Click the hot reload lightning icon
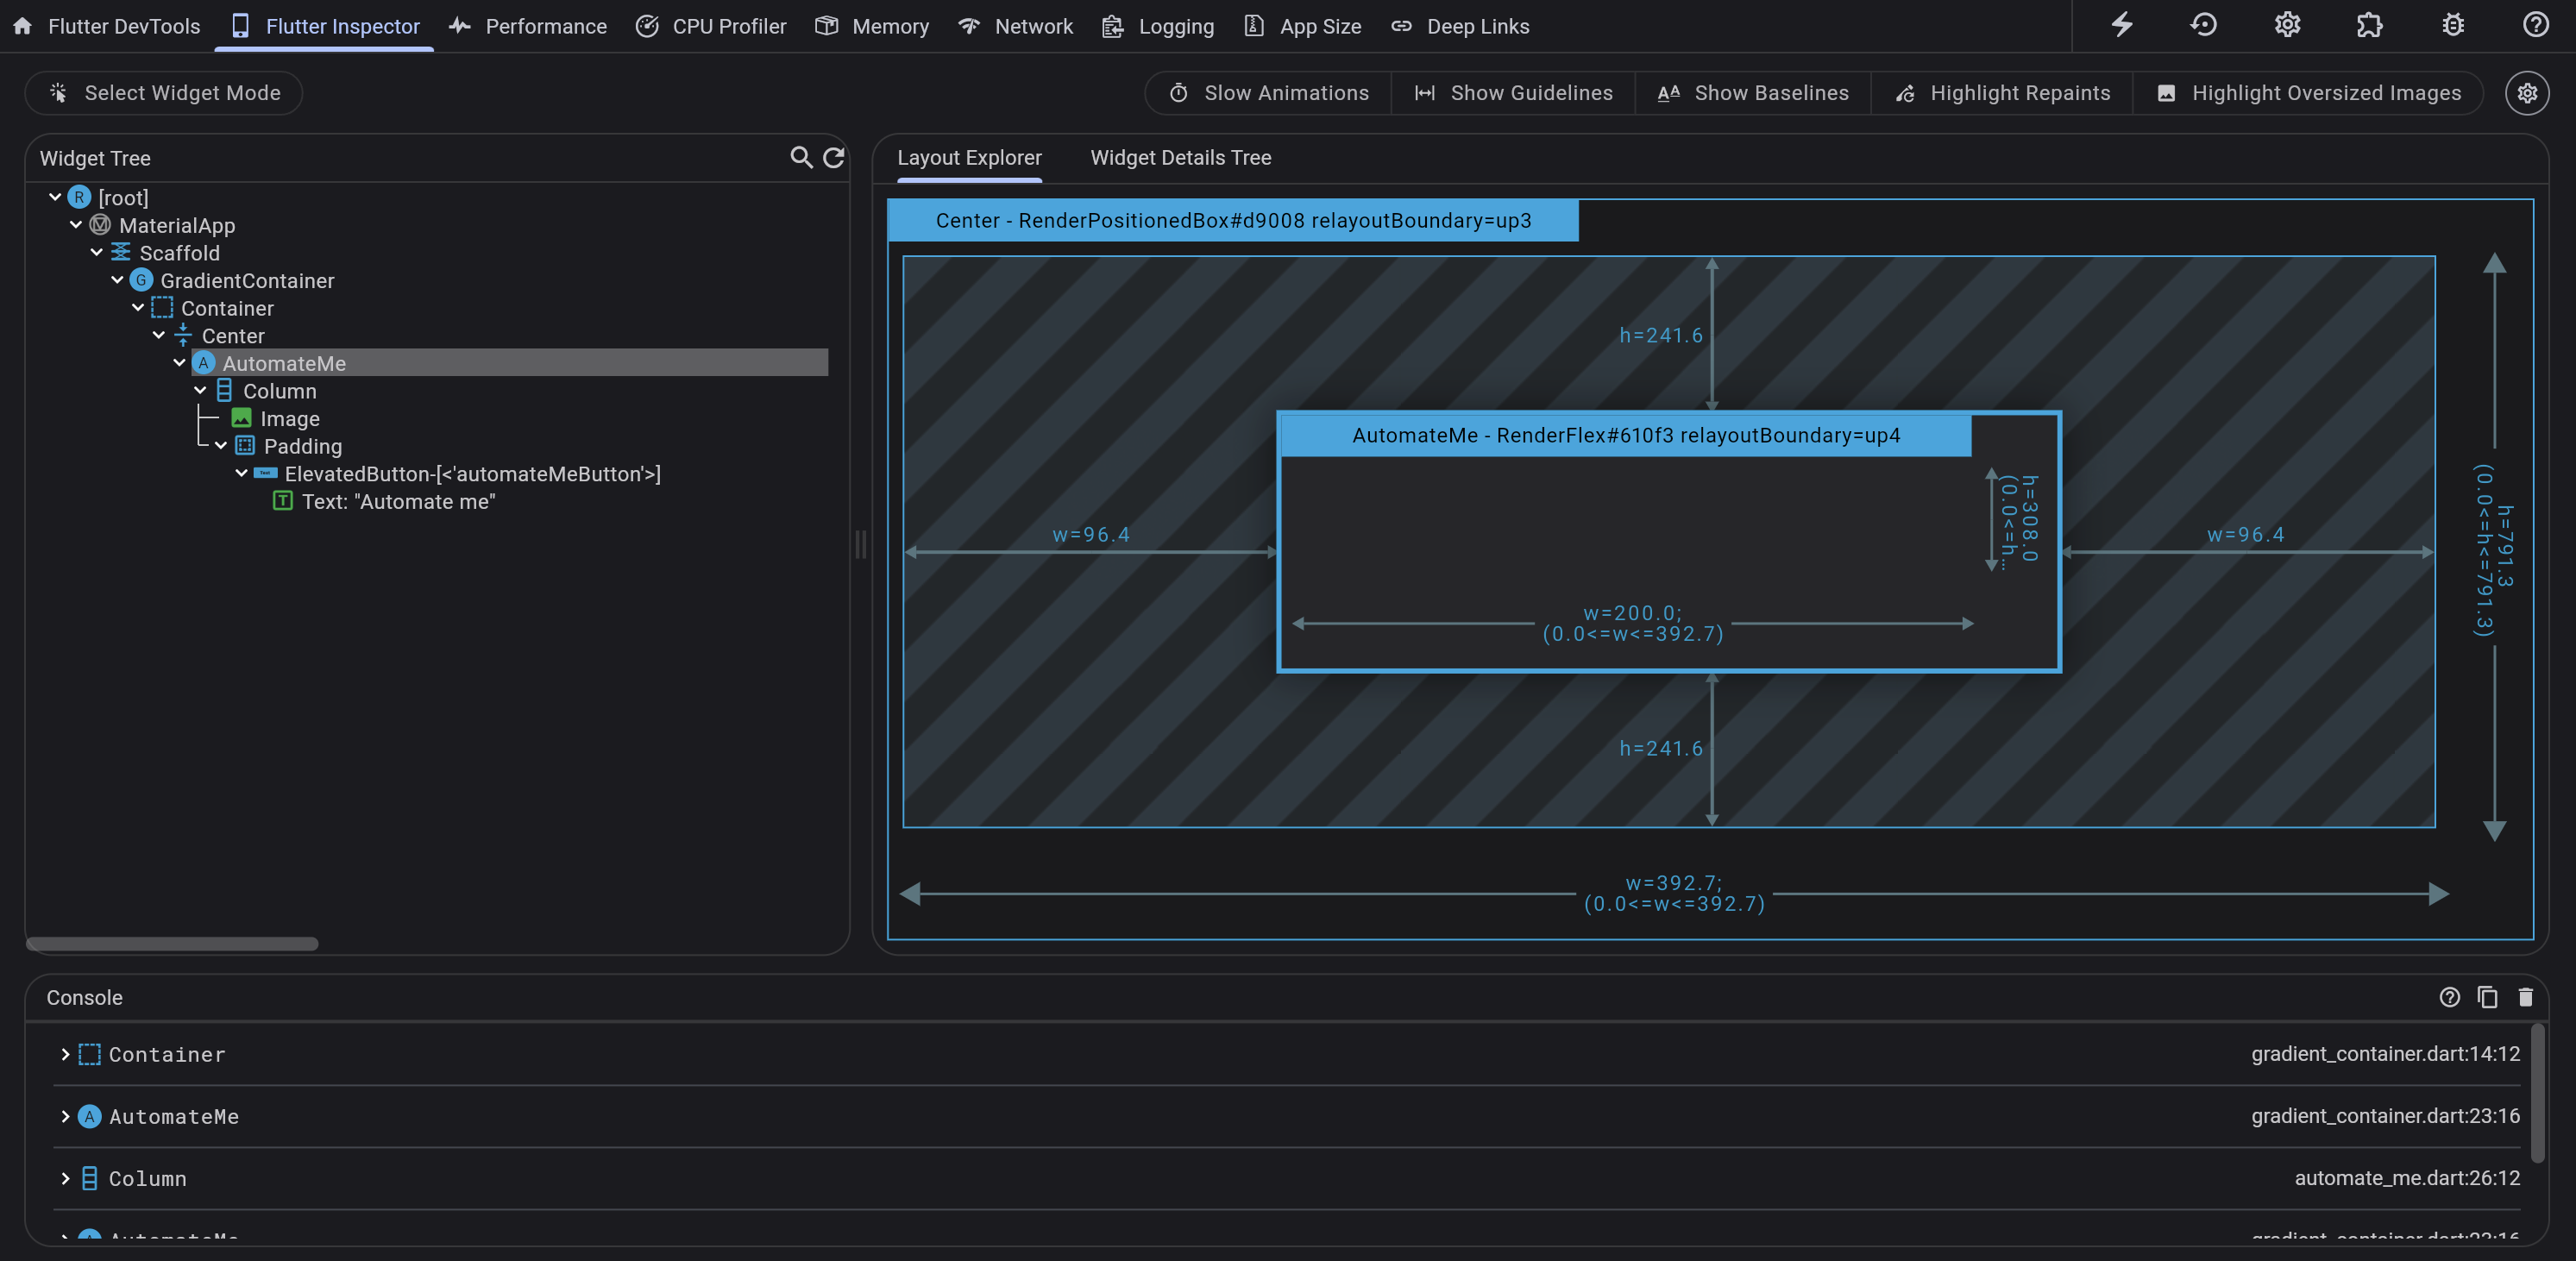 click(x=2121, y=26)
